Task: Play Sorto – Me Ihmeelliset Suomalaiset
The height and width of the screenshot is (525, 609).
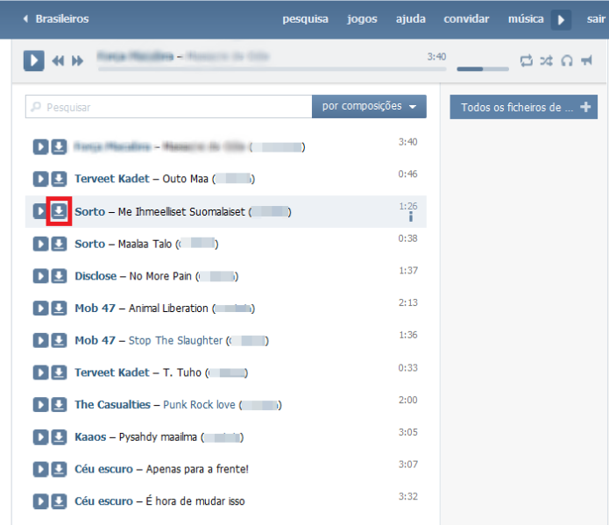Action: tap(40, 211)
